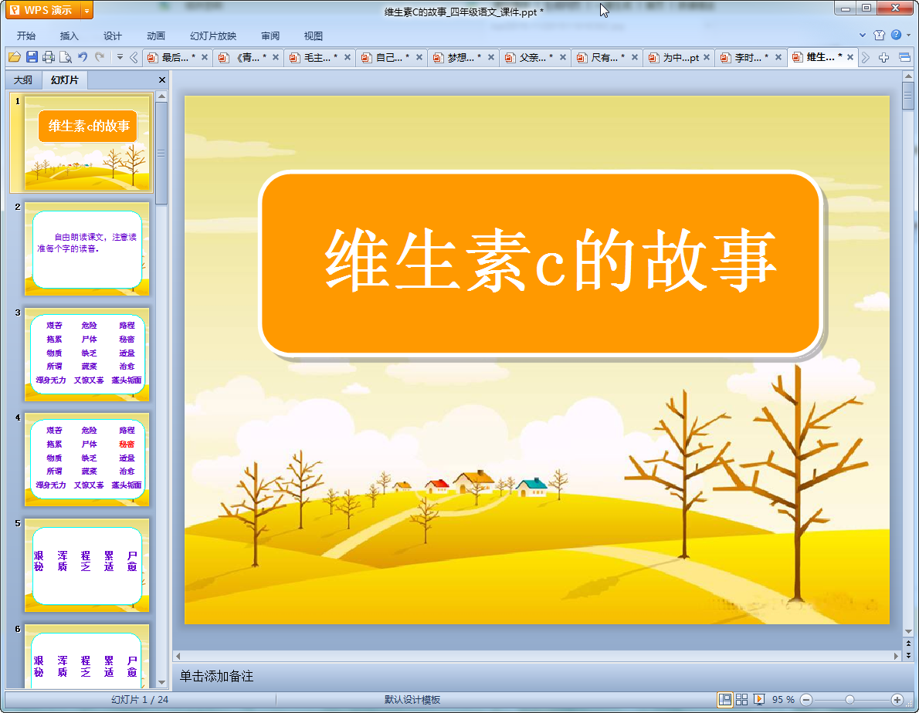Switch to Normal view in status bar
This screenshot has height=713, width=919.
coord(725,699)
